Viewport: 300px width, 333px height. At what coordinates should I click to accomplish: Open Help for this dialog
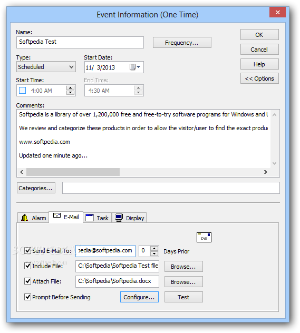tap(259, 64)
